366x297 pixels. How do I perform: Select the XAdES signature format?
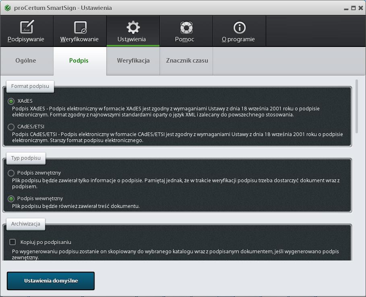[11, 101]
